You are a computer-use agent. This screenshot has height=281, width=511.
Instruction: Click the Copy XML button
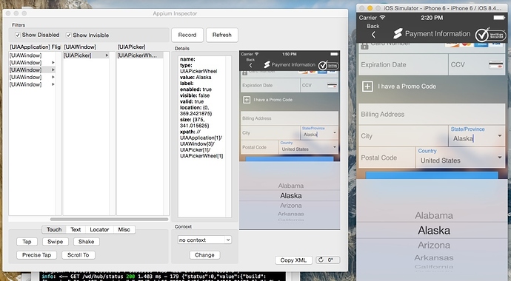(293, 260)
